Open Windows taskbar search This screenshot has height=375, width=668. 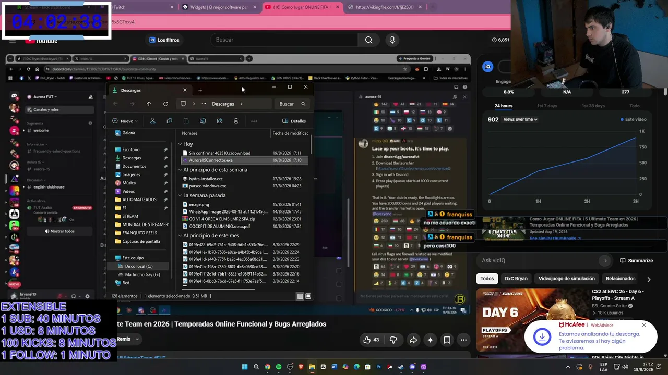256,367
